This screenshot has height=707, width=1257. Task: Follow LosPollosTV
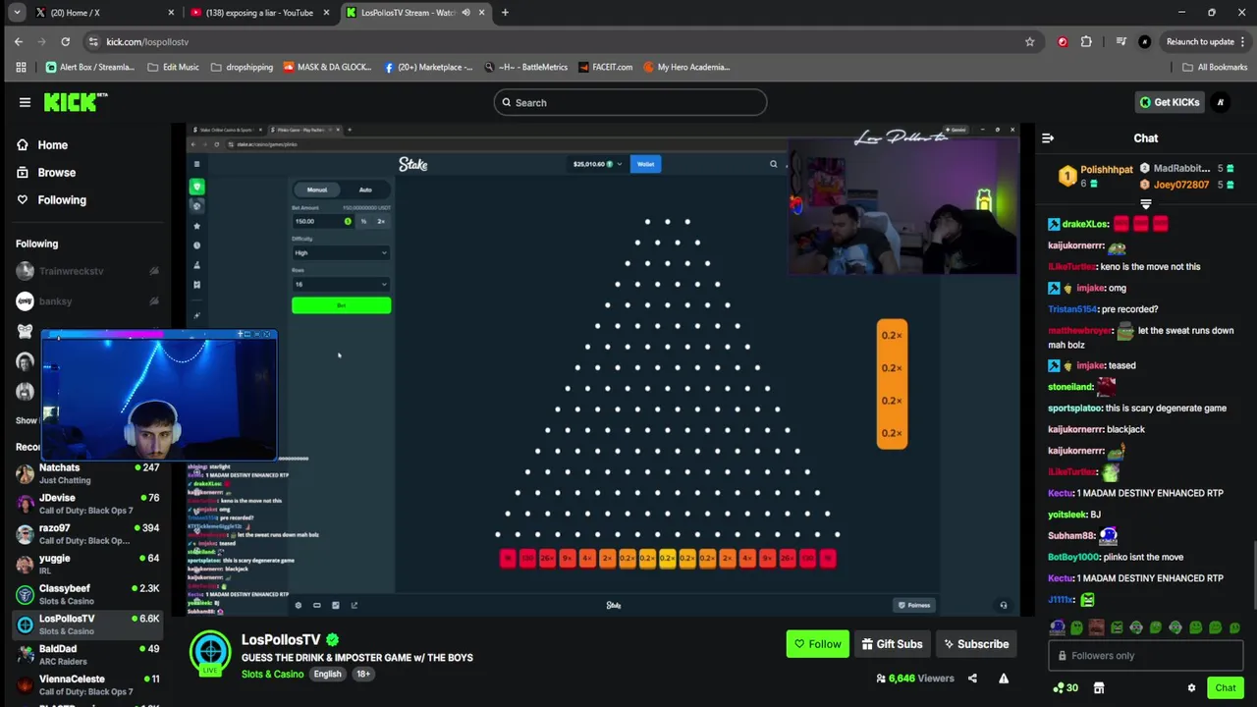pyautogui.click(x=817, y=644)
